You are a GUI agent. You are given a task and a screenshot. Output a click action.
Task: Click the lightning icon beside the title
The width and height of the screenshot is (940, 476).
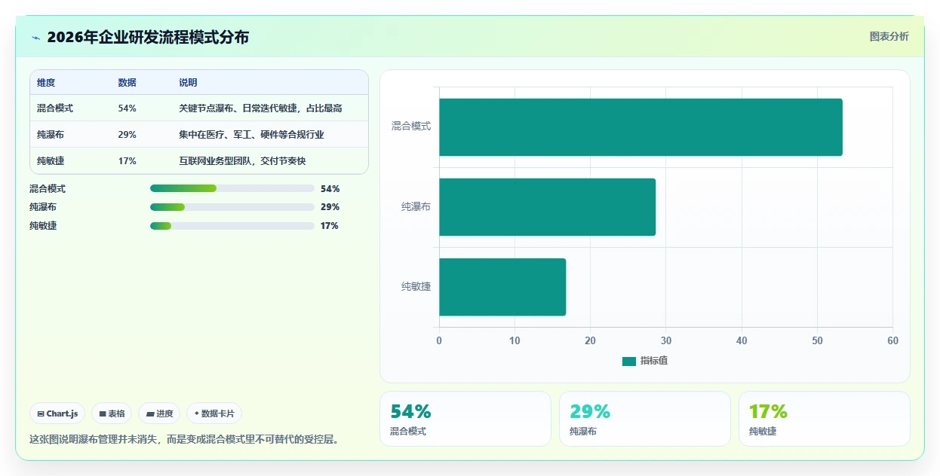point(35,38)
